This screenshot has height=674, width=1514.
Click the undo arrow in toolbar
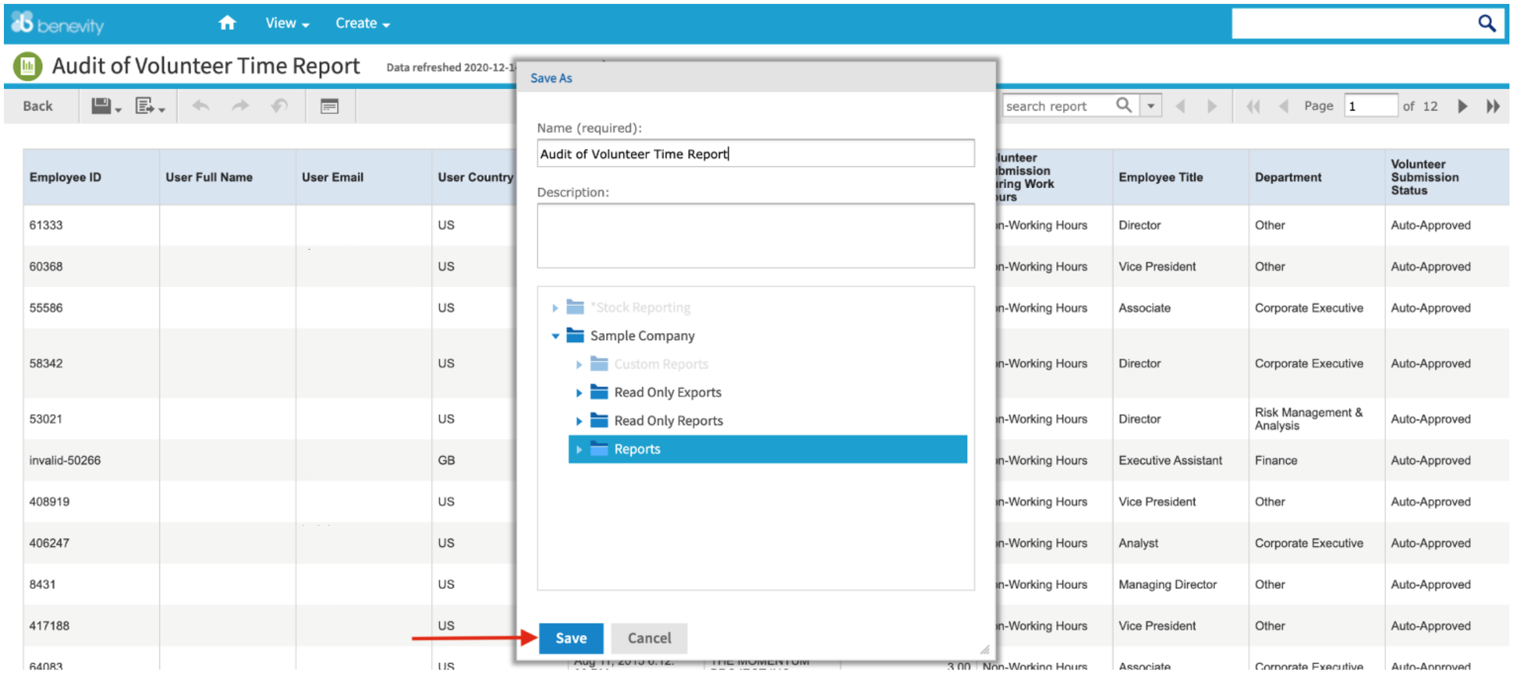point(201,106)
